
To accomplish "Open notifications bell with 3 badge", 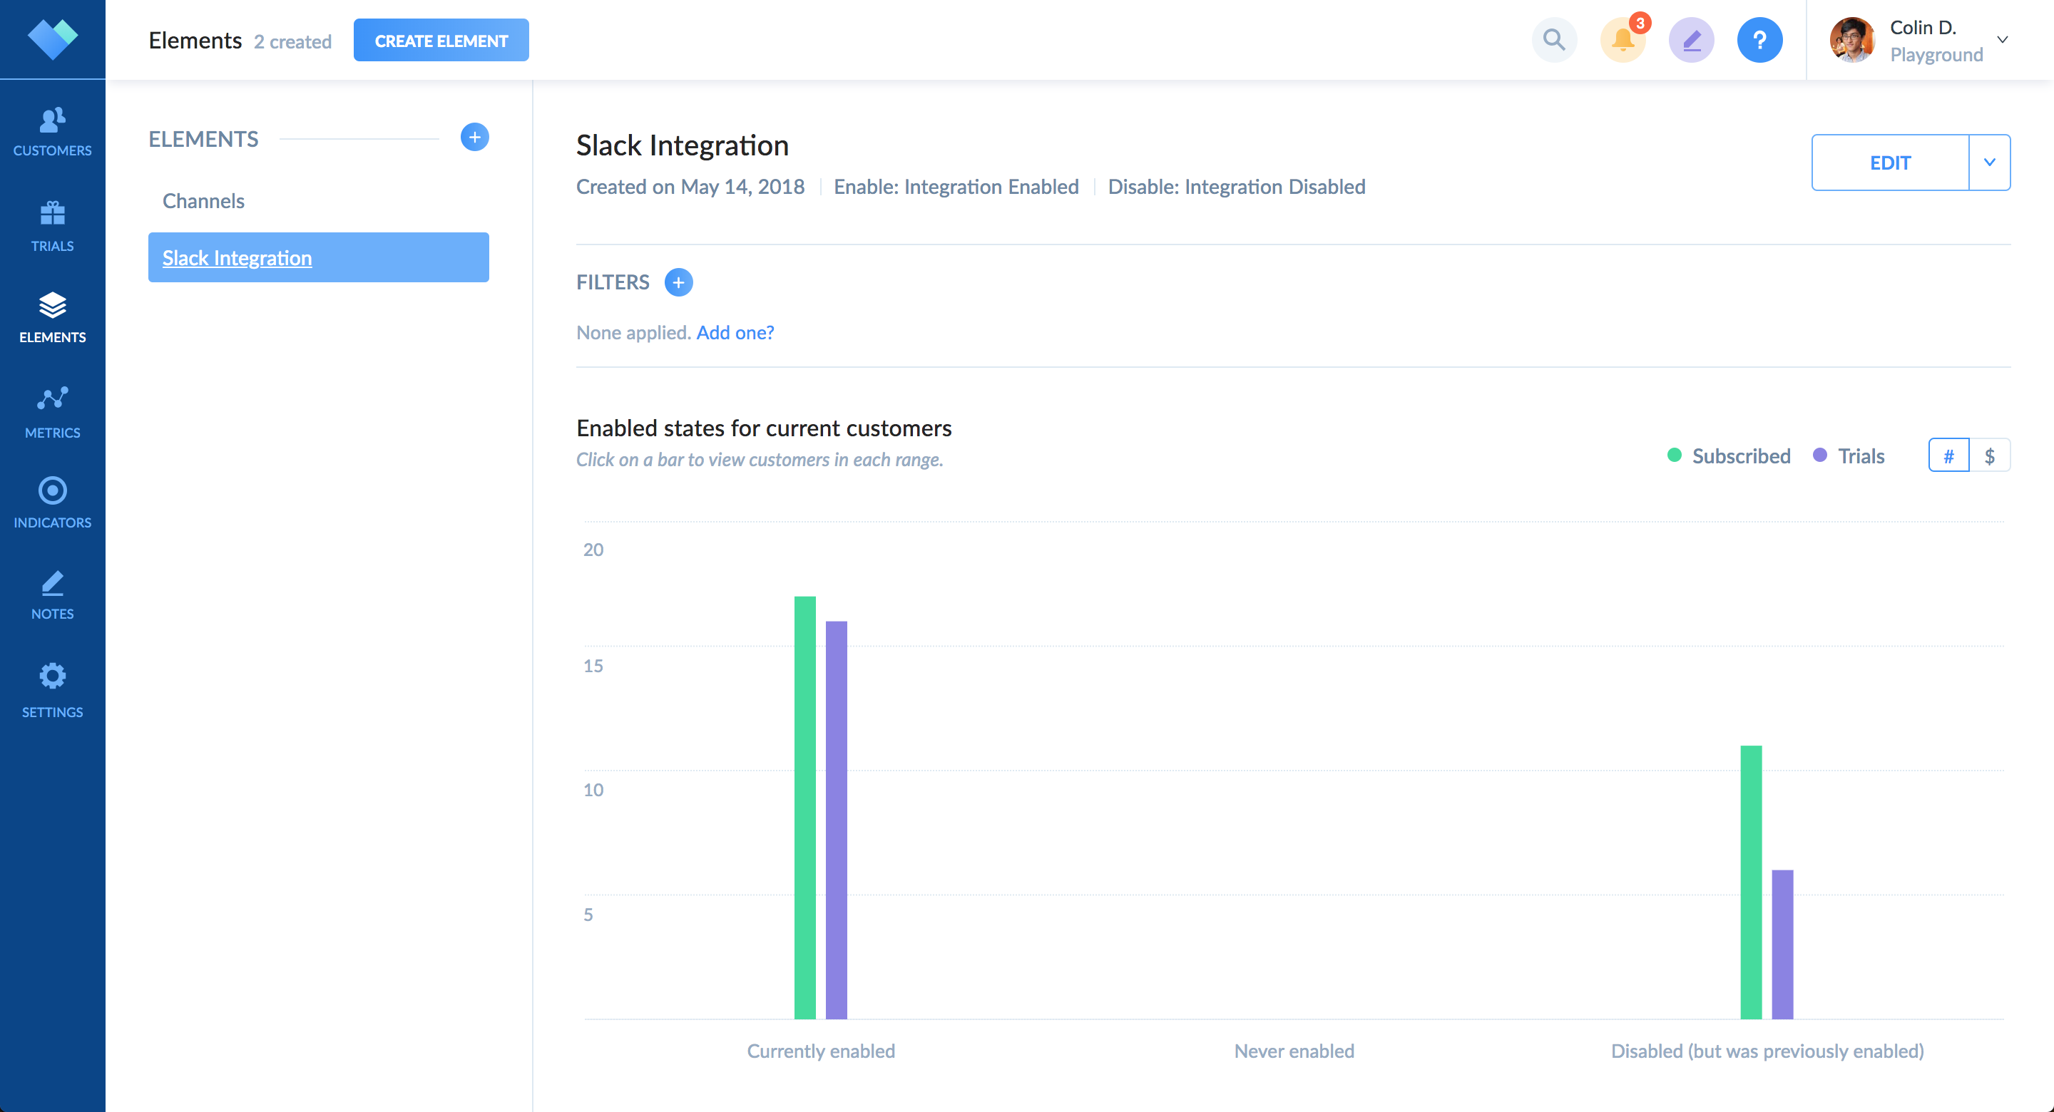I will tap(1622, 40).
